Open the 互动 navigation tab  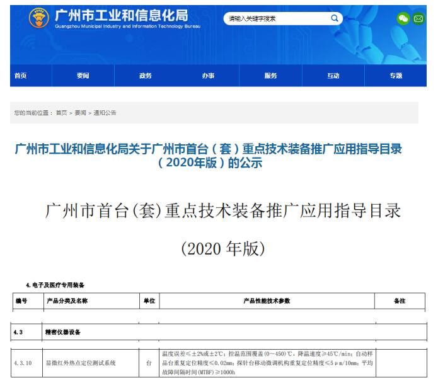333,76
